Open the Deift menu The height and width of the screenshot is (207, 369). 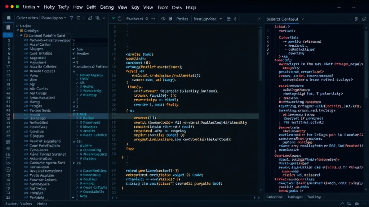91,7
